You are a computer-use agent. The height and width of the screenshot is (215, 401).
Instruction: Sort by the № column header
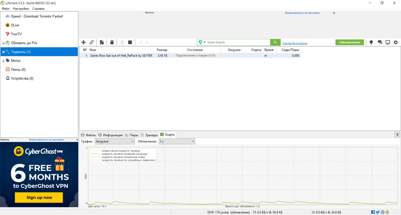pos(85,50)
